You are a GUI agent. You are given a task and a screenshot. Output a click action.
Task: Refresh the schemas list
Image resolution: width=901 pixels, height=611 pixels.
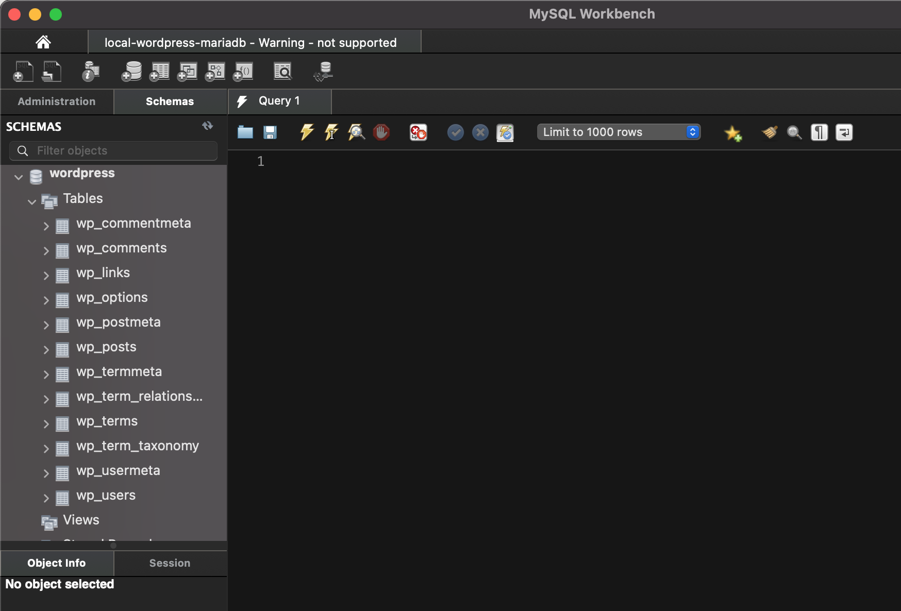(x=208, y=126)
